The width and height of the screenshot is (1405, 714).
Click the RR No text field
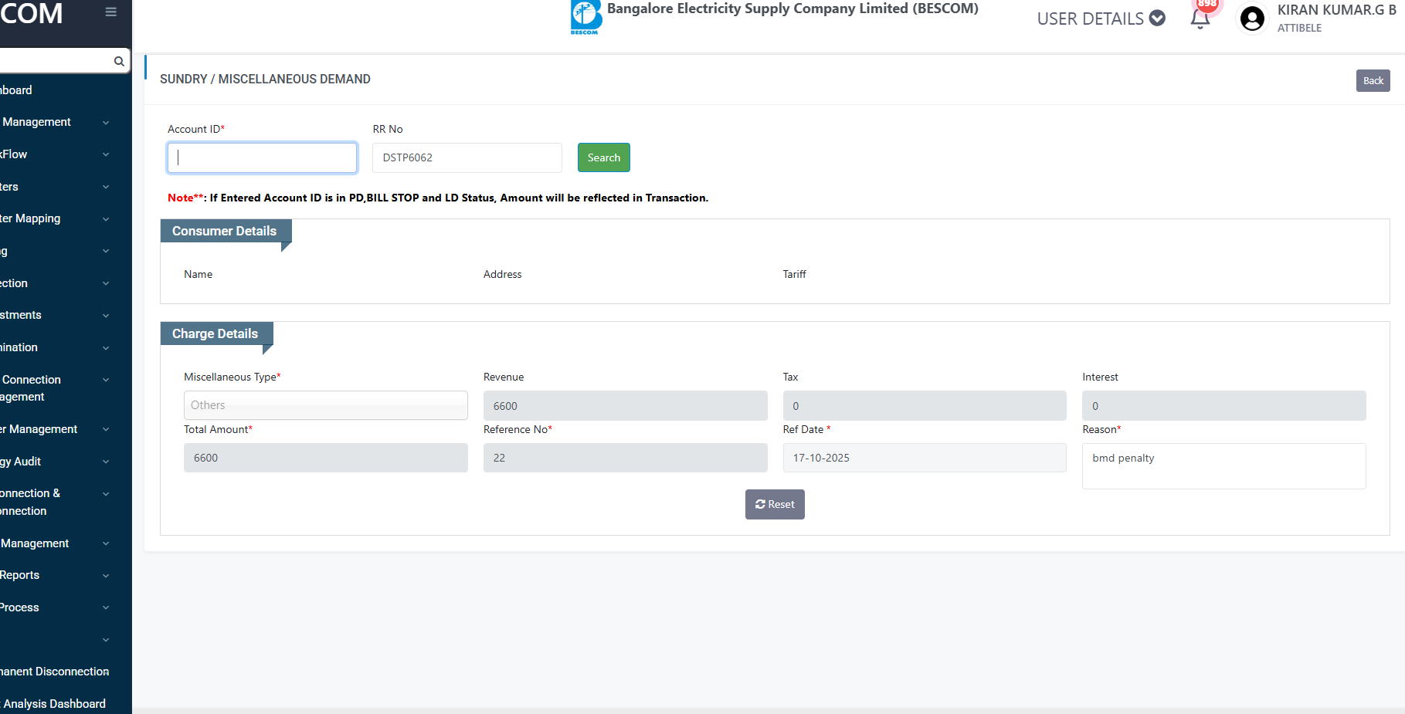click(467, 157)
